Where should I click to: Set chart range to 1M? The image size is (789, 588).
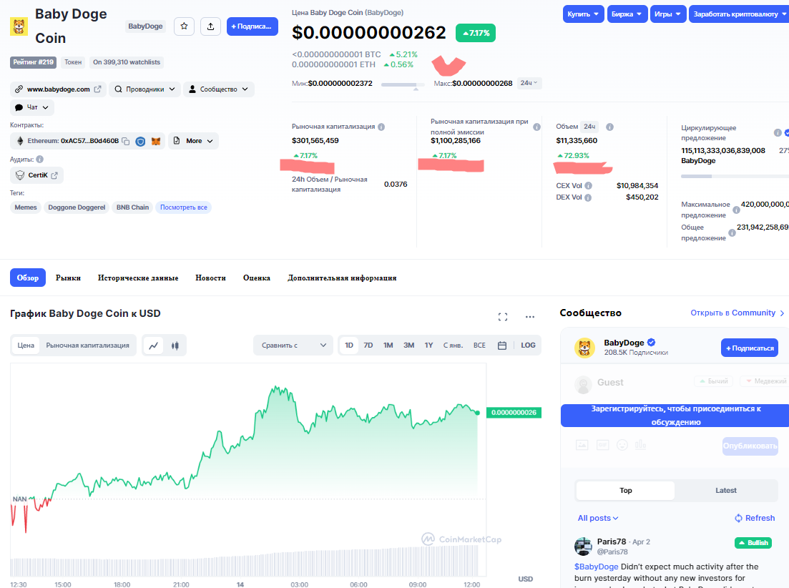pyautogui.click(x=388, y=346)
